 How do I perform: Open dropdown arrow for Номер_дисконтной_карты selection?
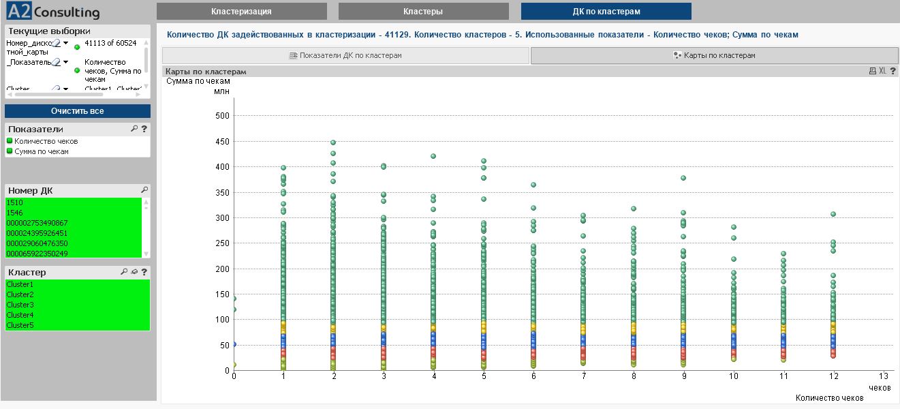pyautogui.click(x=66, y=43)
